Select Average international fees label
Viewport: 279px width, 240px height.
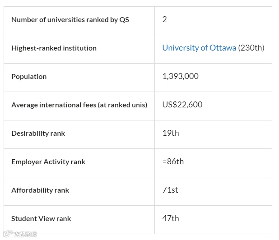pos(79,105)
